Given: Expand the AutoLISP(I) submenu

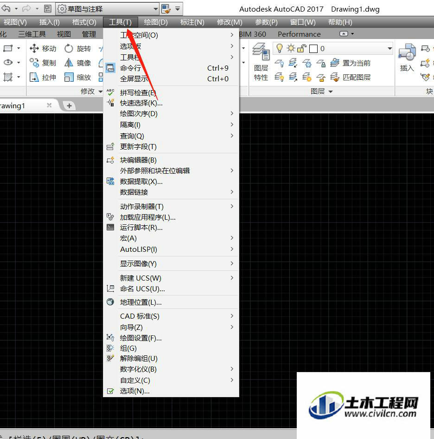Looking at the screenshot, I should click(171, 249).
